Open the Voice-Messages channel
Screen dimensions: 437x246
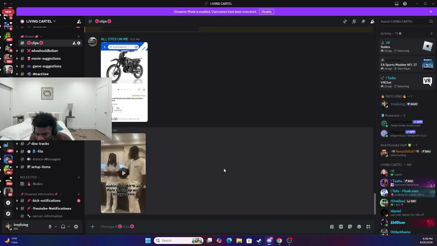(x=50, y=159)
